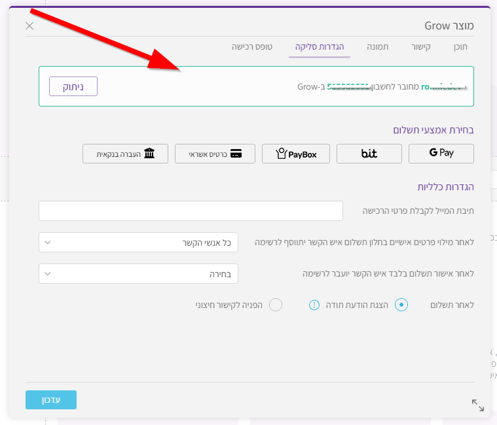
Task: Open the כל אנשי הקשר dropdown
Action: [138, 243]
